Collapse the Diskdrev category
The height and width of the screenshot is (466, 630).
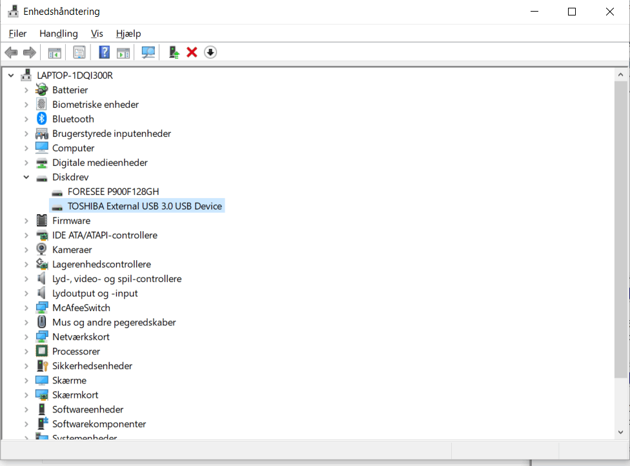pyautogui.click(x=26, y=177)
